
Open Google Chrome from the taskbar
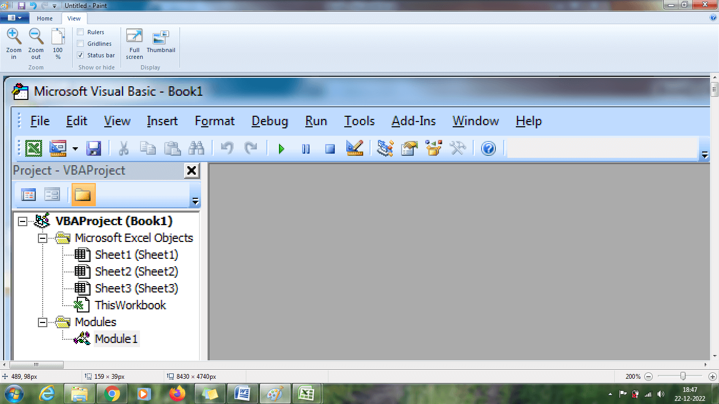click(112, 393)
